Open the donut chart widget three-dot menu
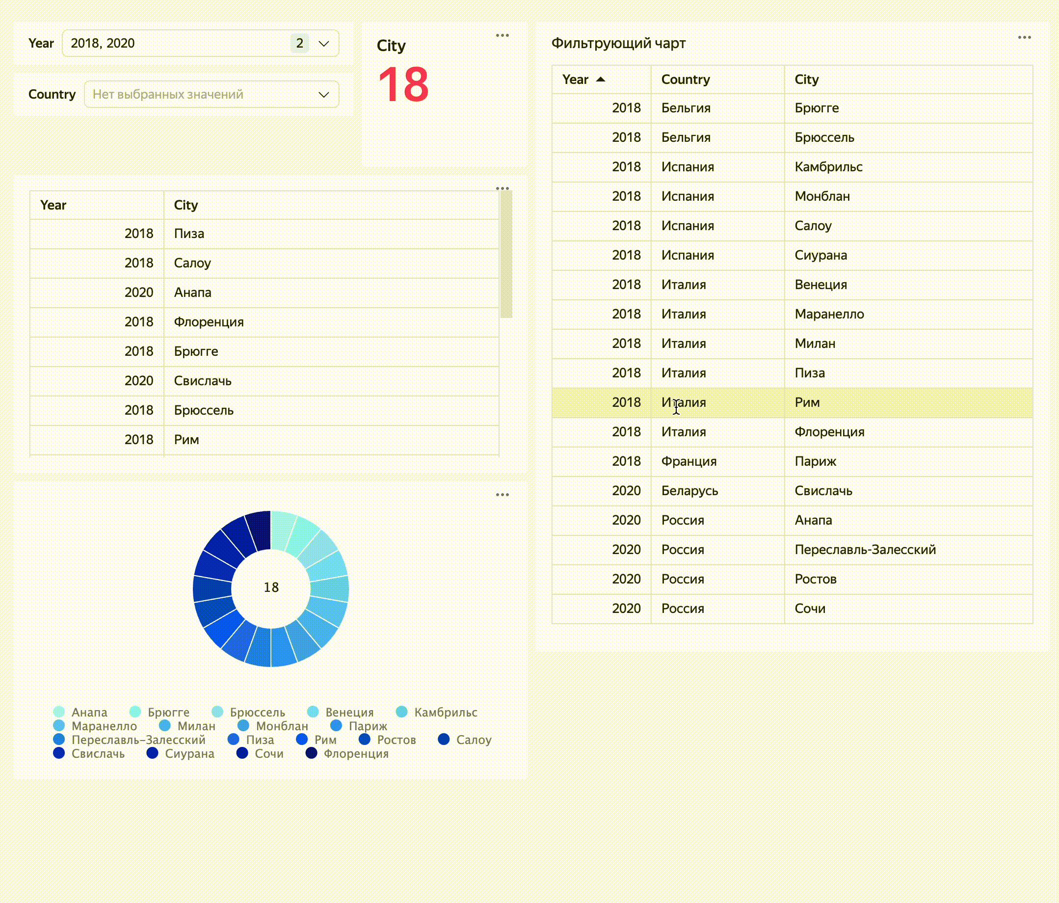 pyautogui.click(x=502, y=494)
